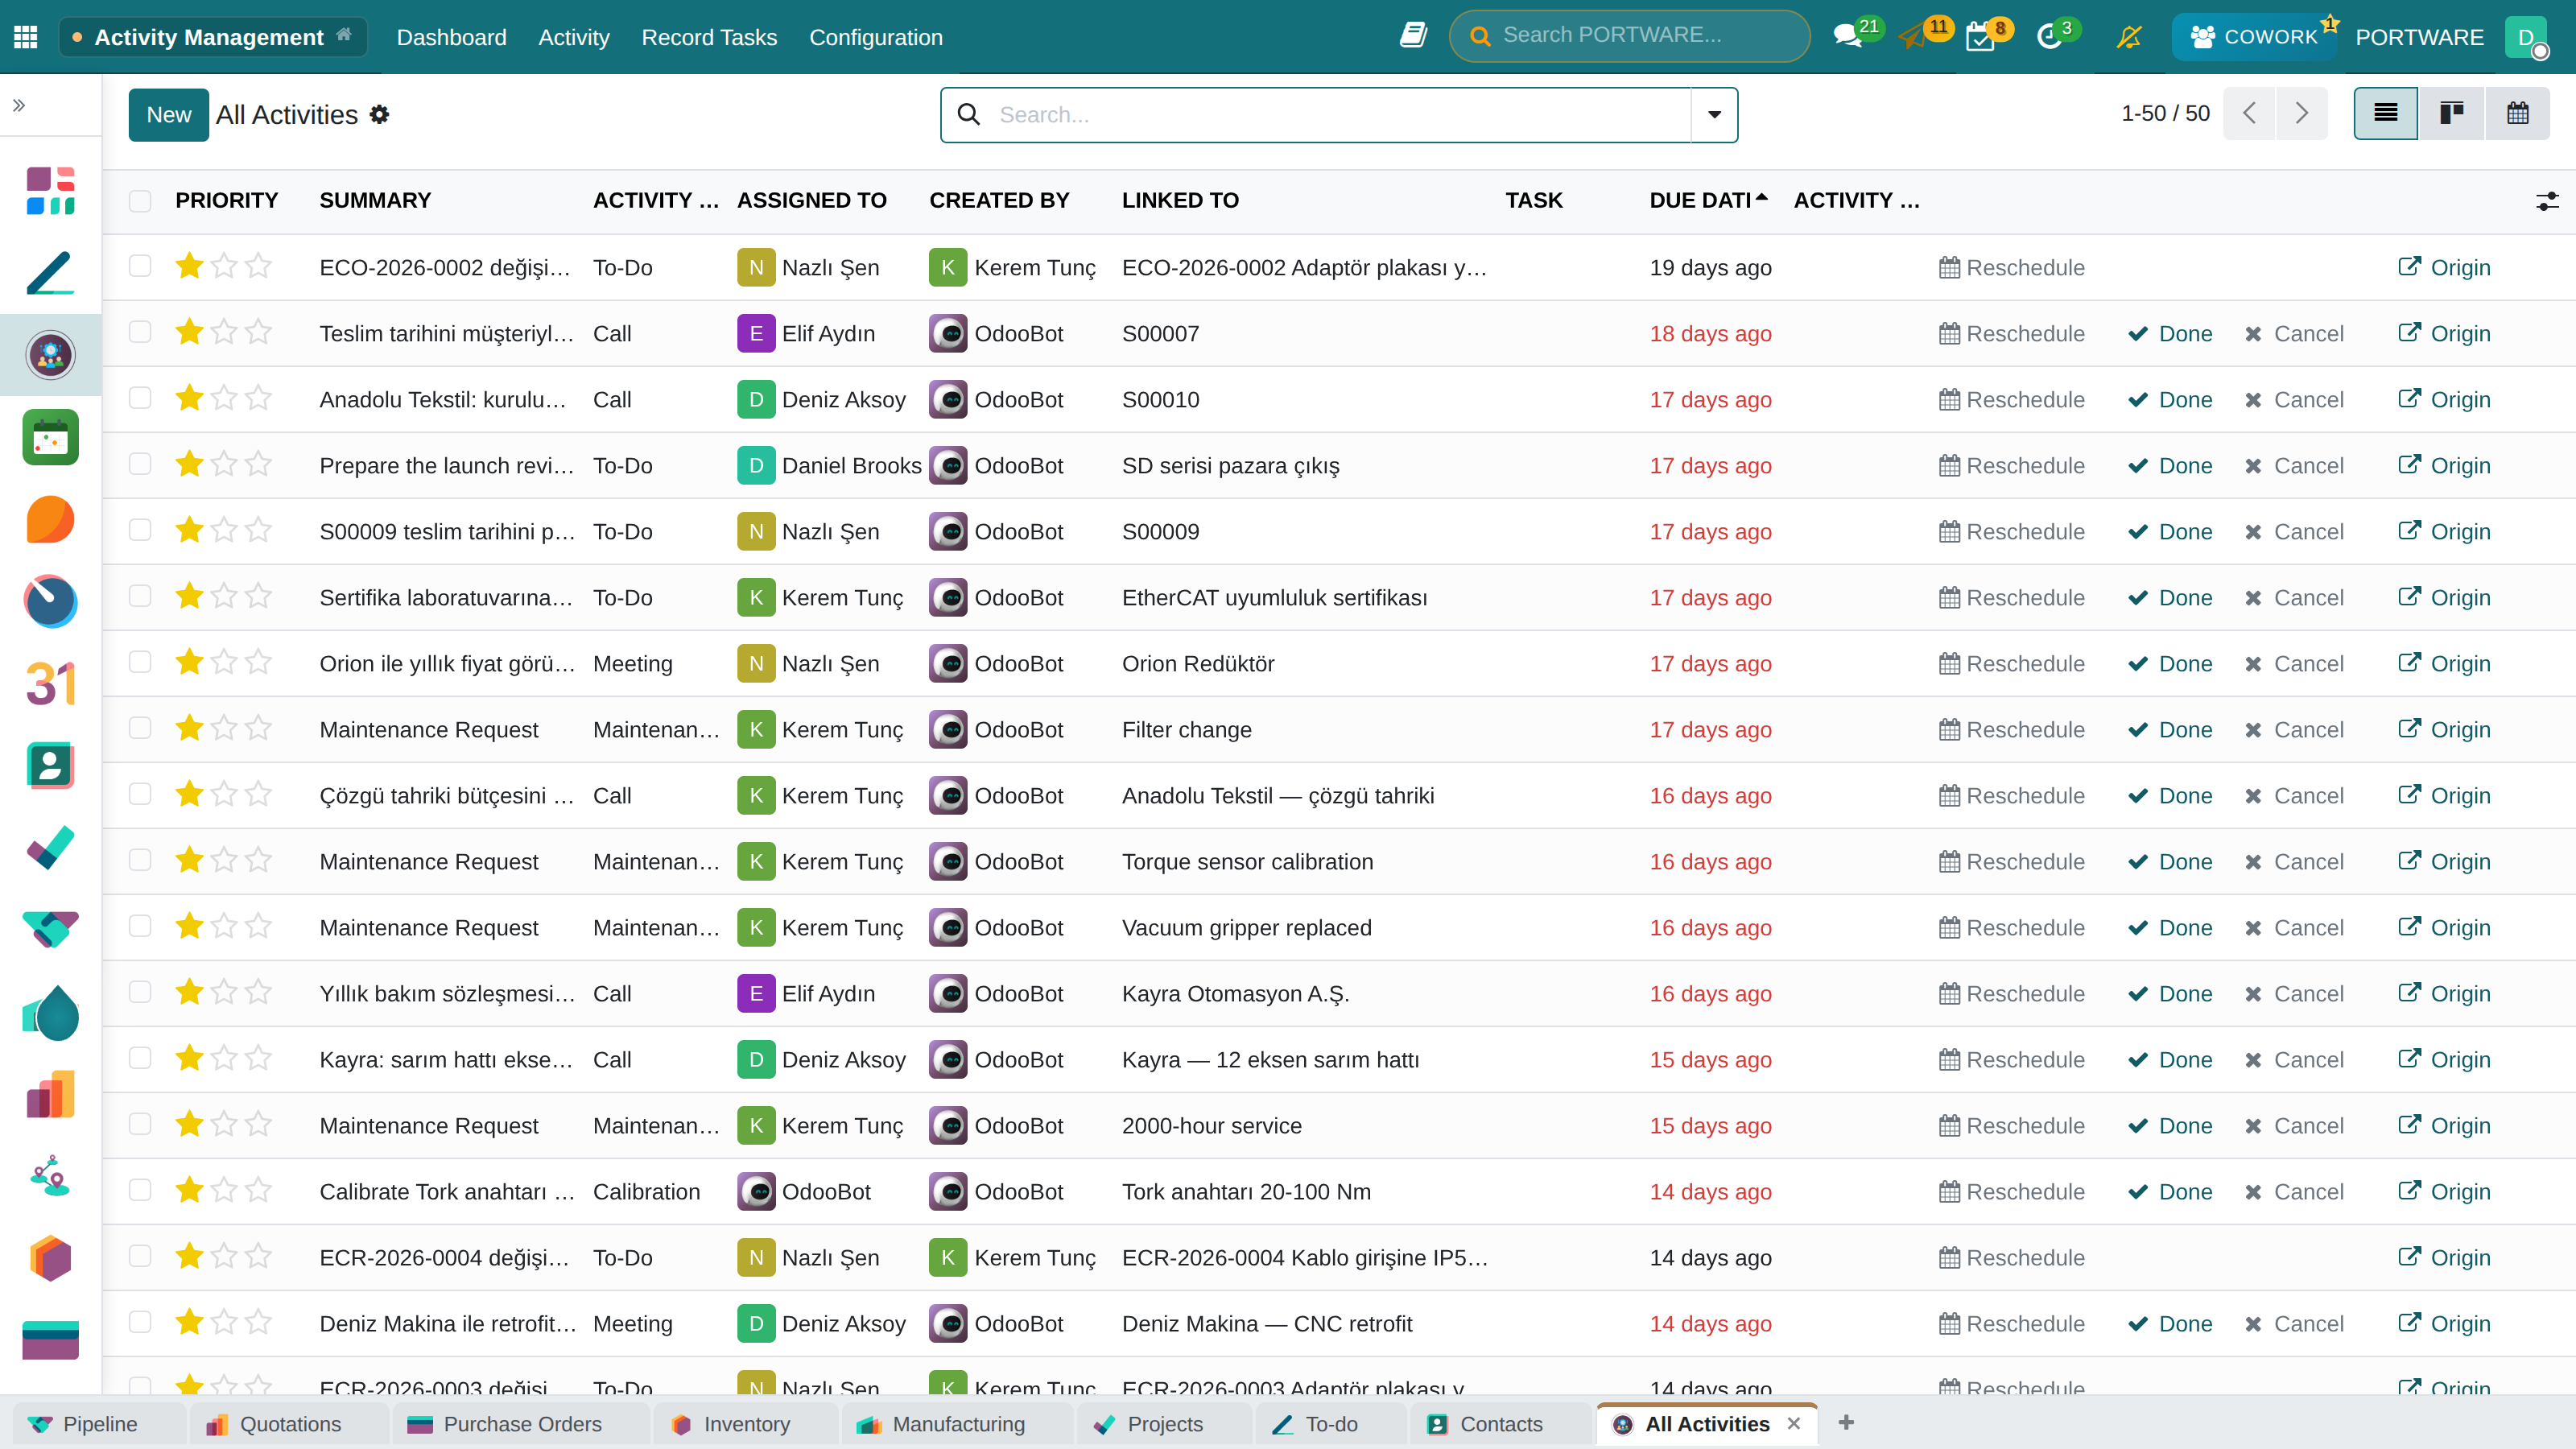Sort by Assigned To column header
The height and width of the screenshot is (1449, 2576).
[812, 201]
